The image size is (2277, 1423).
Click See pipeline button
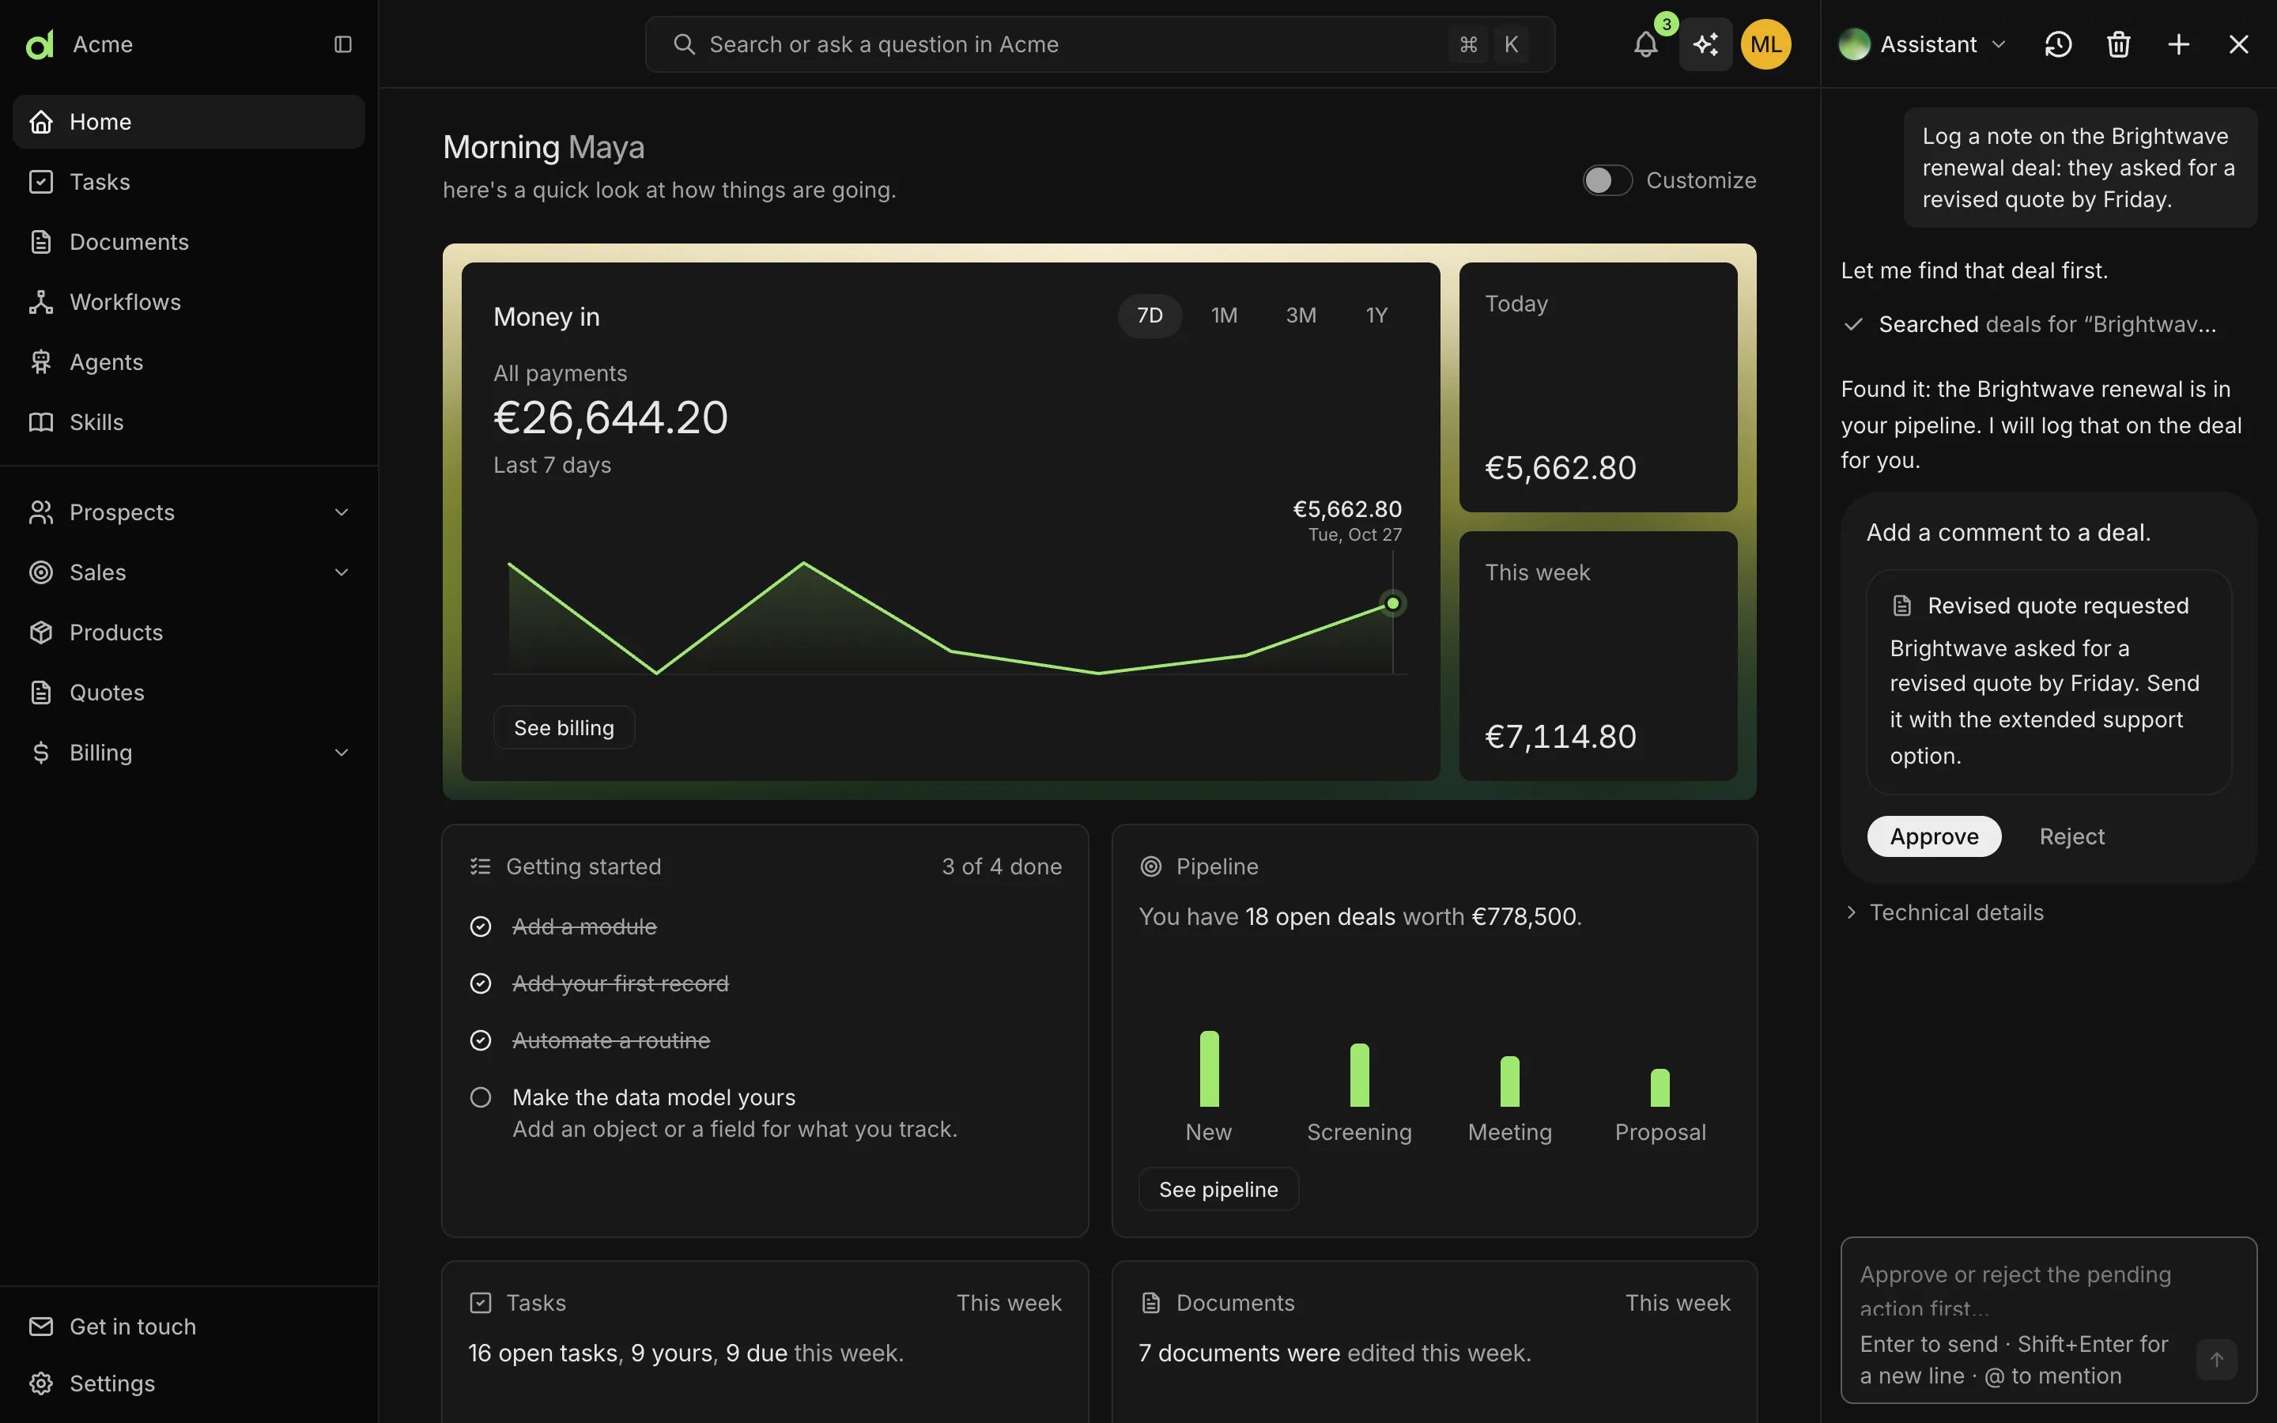(1218, 1190)
